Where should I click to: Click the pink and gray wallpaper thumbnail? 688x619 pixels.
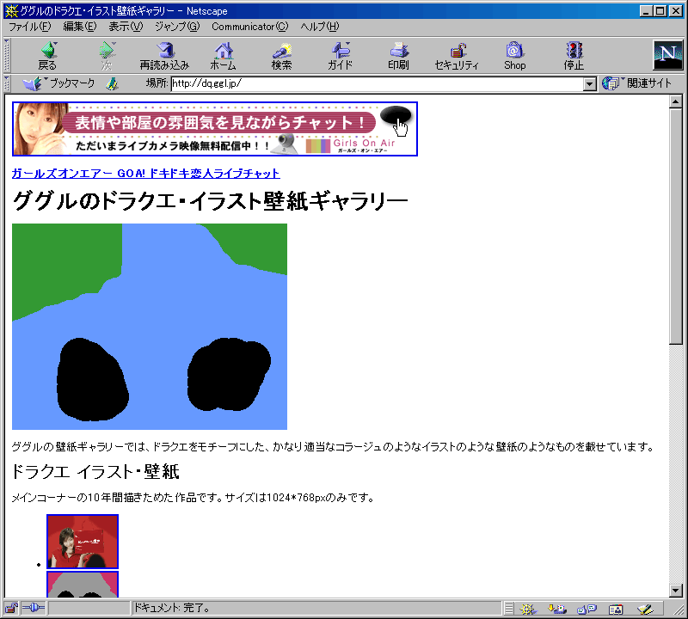[x=83, y=585]
